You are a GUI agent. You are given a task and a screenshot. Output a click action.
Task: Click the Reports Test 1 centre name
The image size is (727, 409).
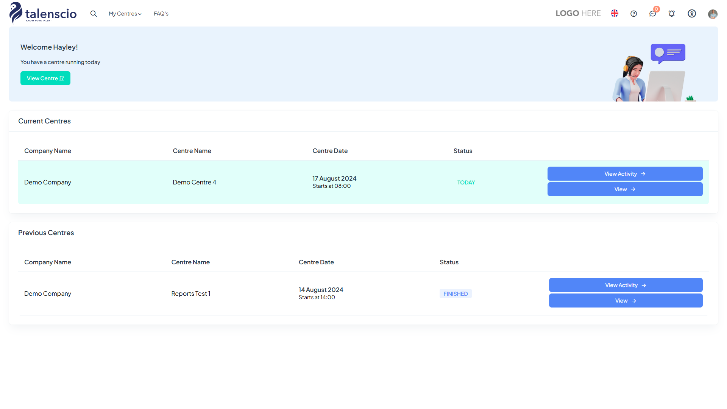click(x=191, y=294)
